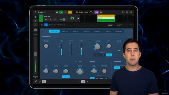This screenshot has width=169, height=95.
Task: Set Auto Gain to Off
Action: [97, 55]
